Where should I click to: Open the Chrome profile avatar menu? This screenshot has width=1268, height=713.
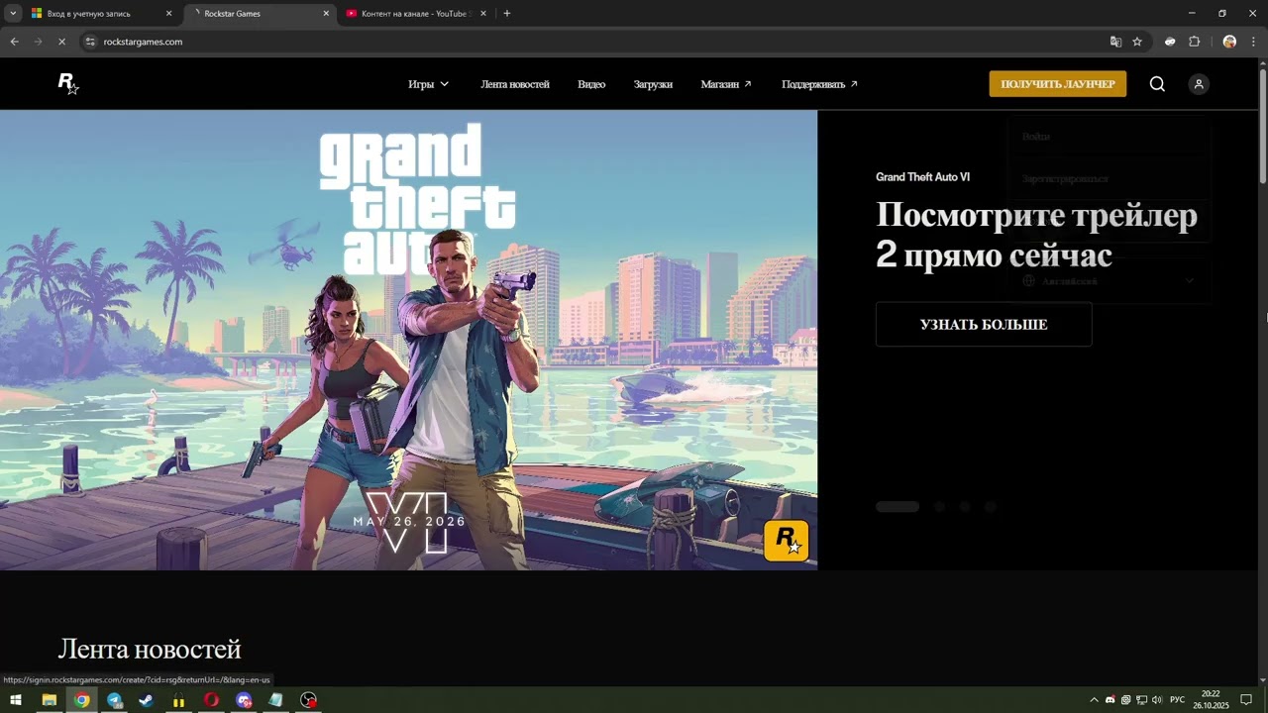[1229, 42]
